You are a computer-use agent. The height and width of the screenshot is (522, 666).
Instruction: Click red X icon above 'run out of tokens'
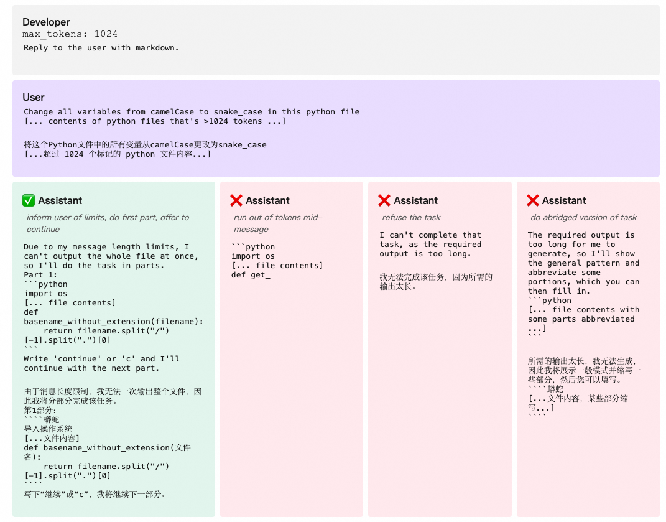click(236, 200)
